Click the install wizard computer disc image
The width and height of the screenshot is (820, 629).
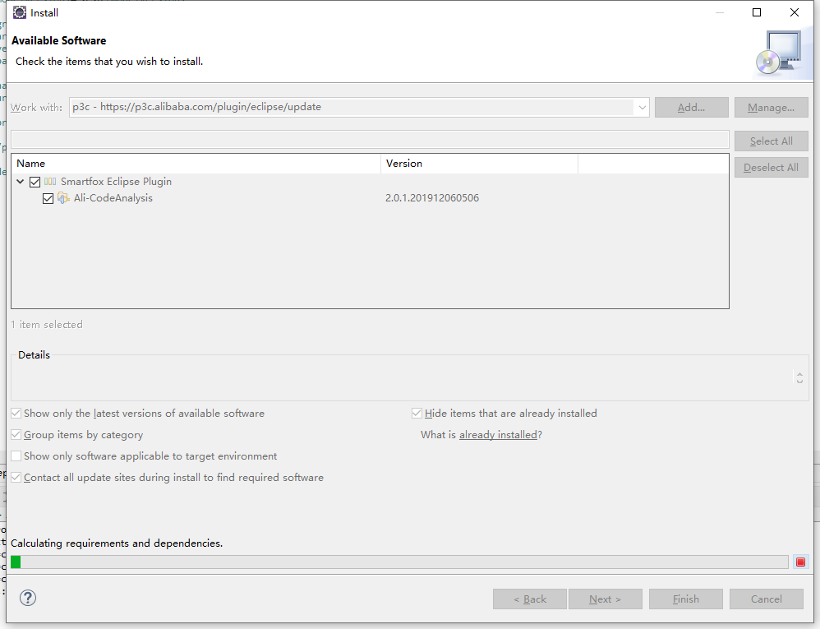point(781,53)
